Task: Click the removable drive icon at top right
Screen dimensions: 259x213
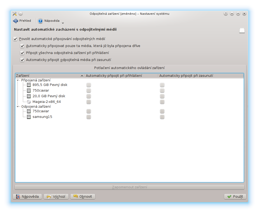Action: (242, 31)
